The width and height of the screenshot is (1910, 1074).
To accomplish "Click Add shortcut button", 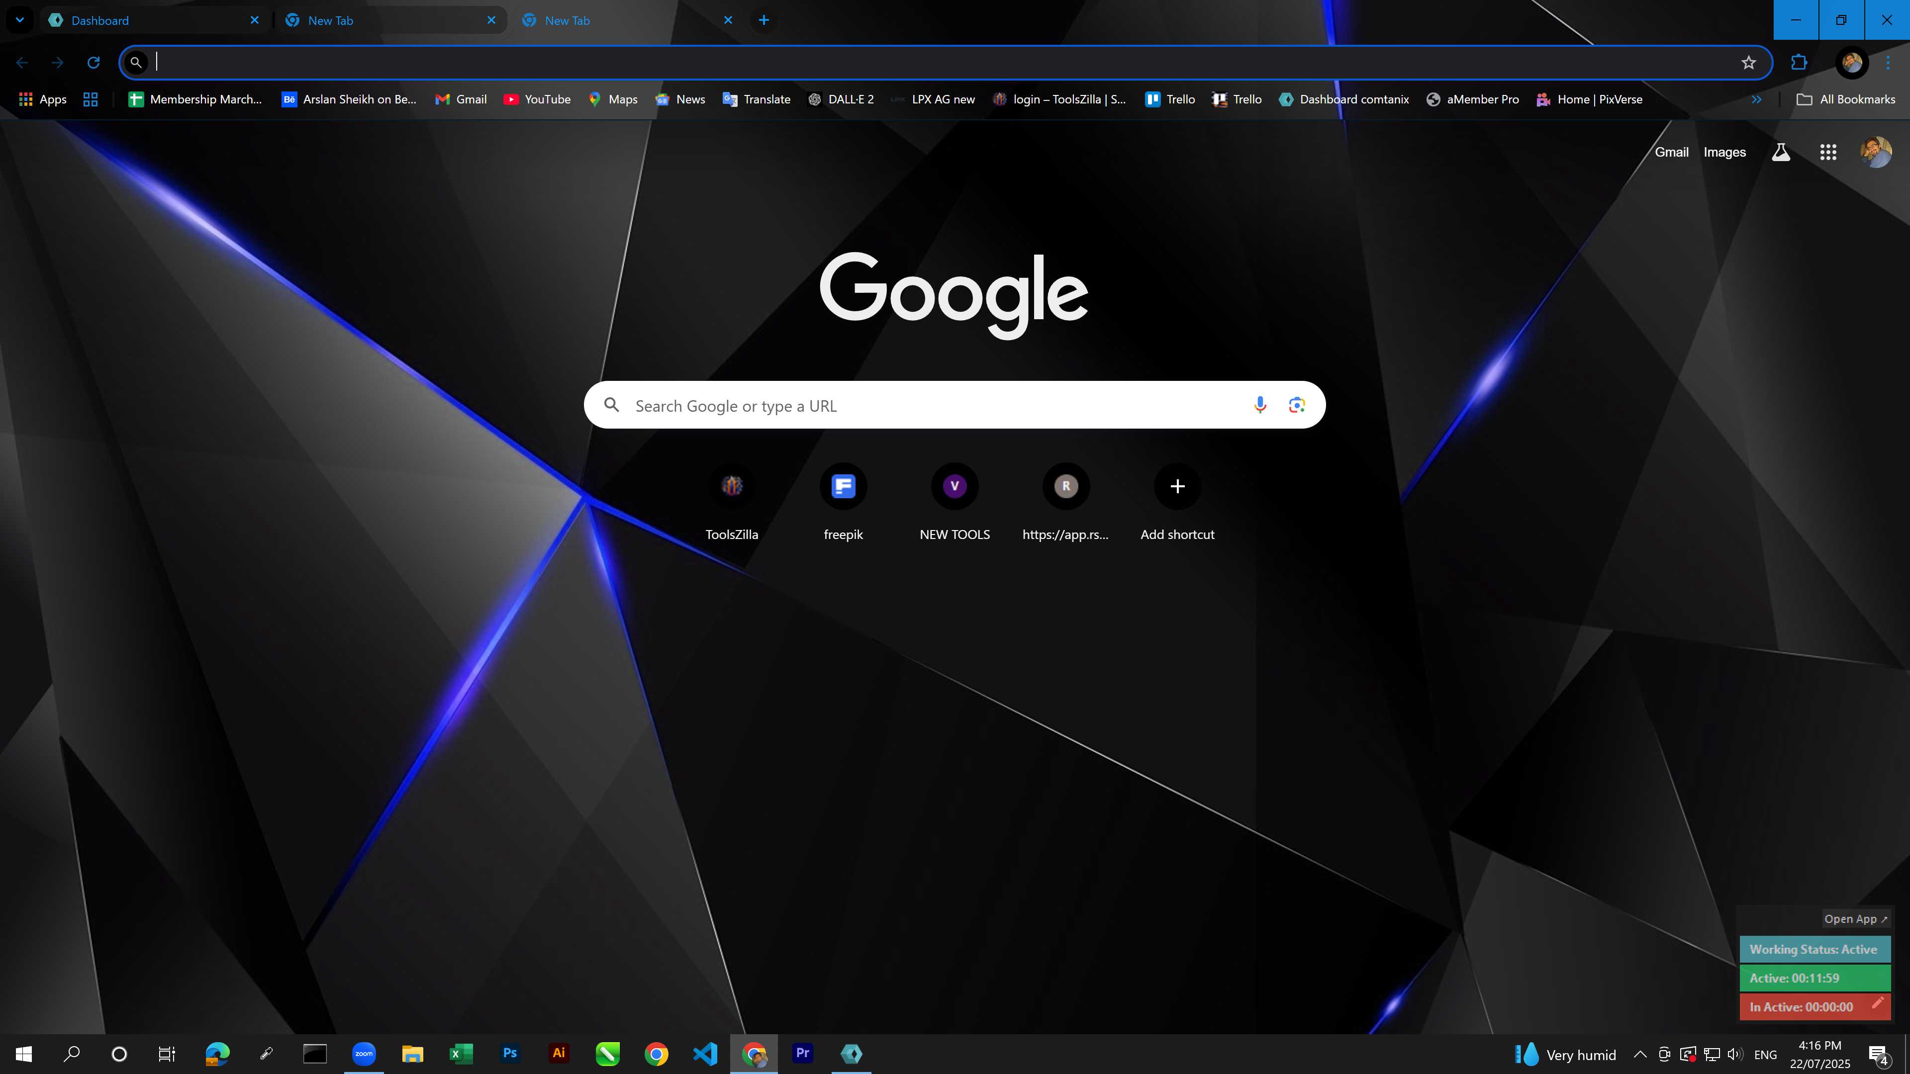I will 1177,503.
